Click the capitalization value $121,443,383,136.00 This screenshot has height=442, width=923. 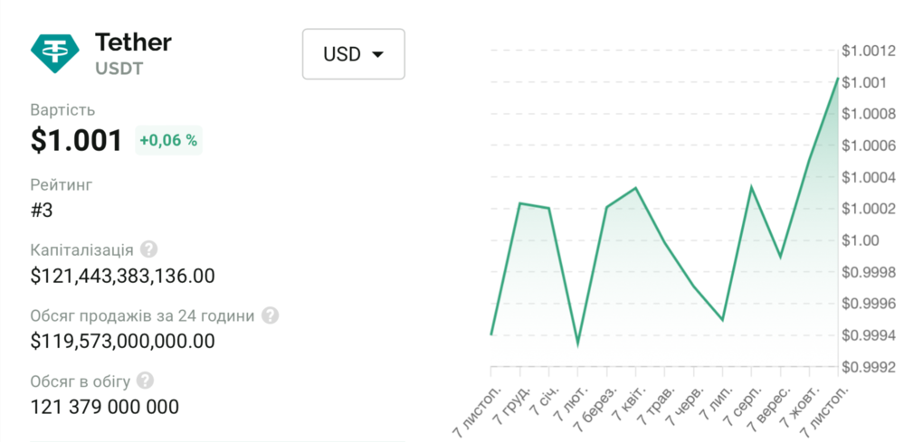click(x=122, y=276)
